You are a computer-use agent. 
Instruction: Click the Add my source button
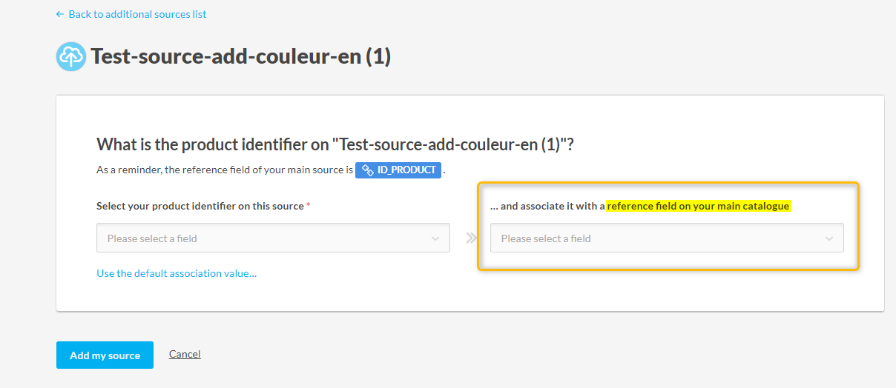(105, 355)
